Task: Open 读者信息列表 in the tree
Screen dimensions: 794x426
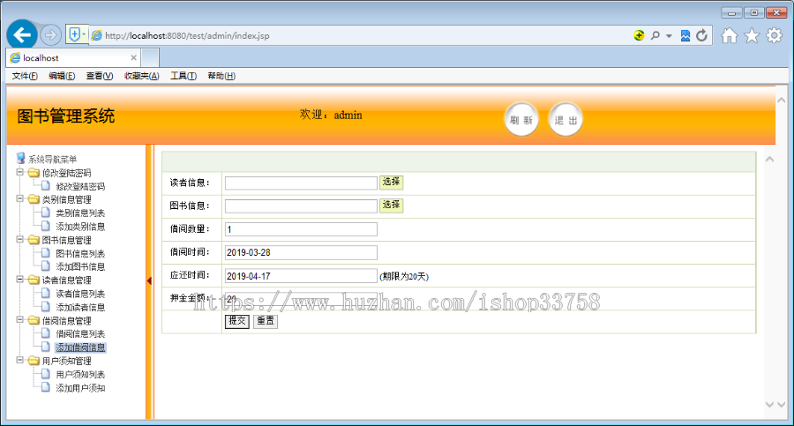Action: click(x=80, y=294)
